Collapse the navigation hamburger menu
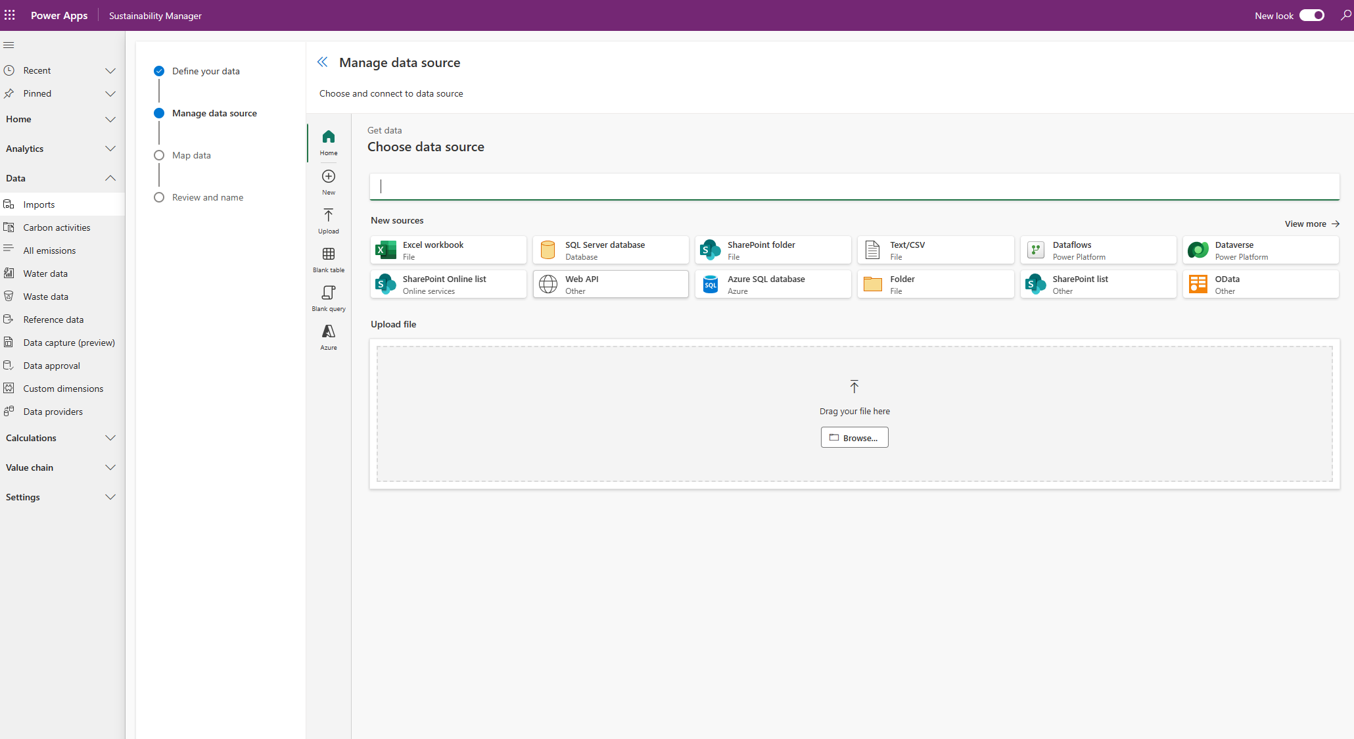Screen dimensions: 1354x739 [9, 45]
